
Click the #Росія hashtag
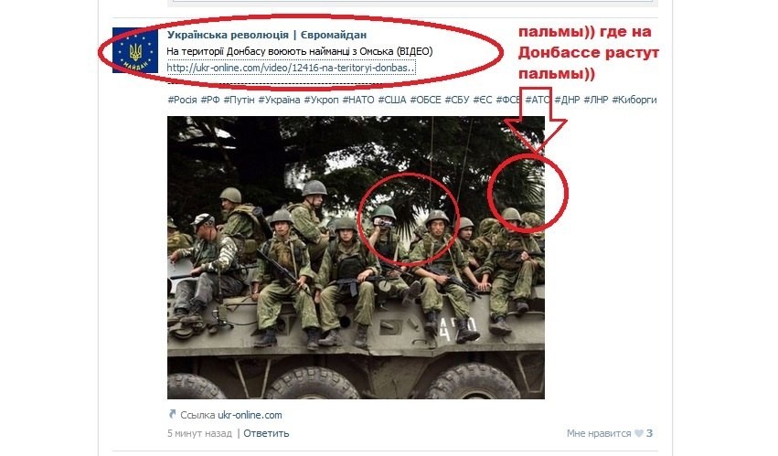pyautogui.click(x=182, y=100)
